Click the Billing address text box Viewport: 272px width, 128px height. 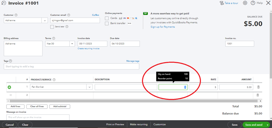pos(23,48)
